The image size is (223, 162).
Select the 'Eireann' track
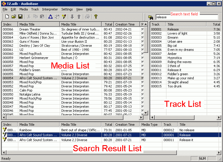(186, 37)
